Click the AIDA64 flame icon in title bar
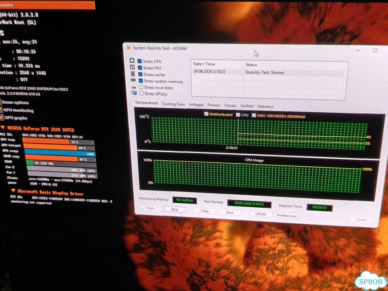The height and width of the screenshot is (291, 388). pyautogui.click(x=129, y=48)
